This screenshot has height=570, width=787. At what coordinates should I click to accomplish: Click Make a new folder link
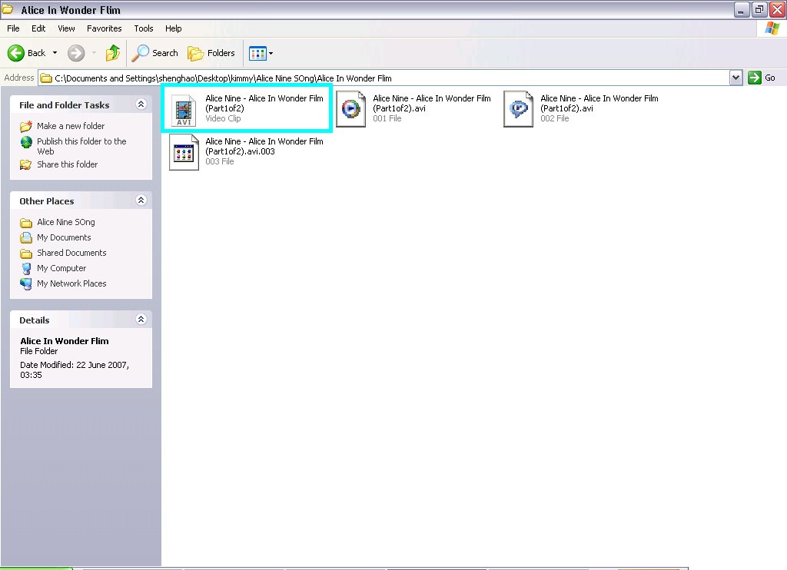71,126
